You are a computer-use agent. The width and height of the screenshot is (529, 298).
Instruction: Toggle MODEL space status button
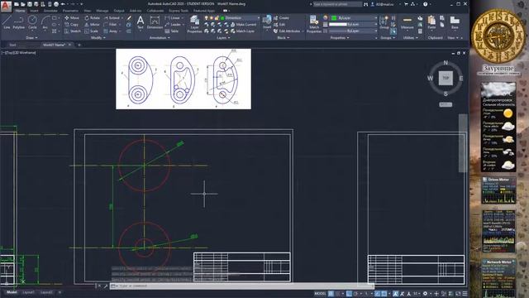[x=320, y=293]
